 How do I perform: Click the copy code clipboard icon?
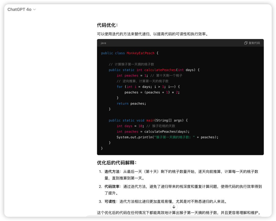[246, 43]
